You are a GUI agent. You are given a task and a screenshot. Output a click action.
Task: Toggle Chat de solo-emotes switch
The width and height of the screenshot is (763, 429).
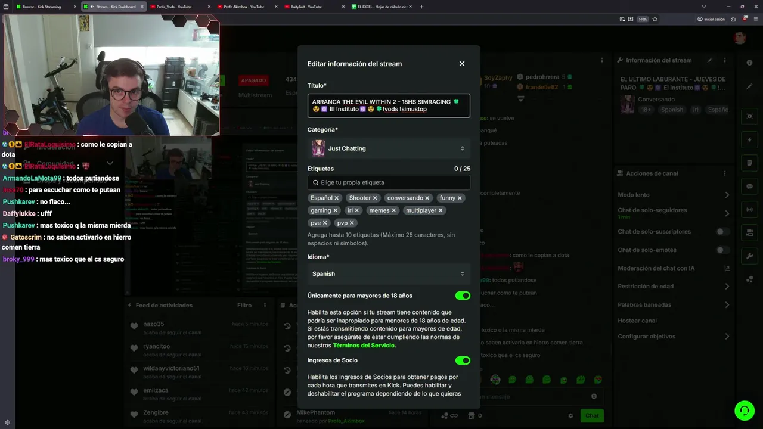click(x=722, y=250)
